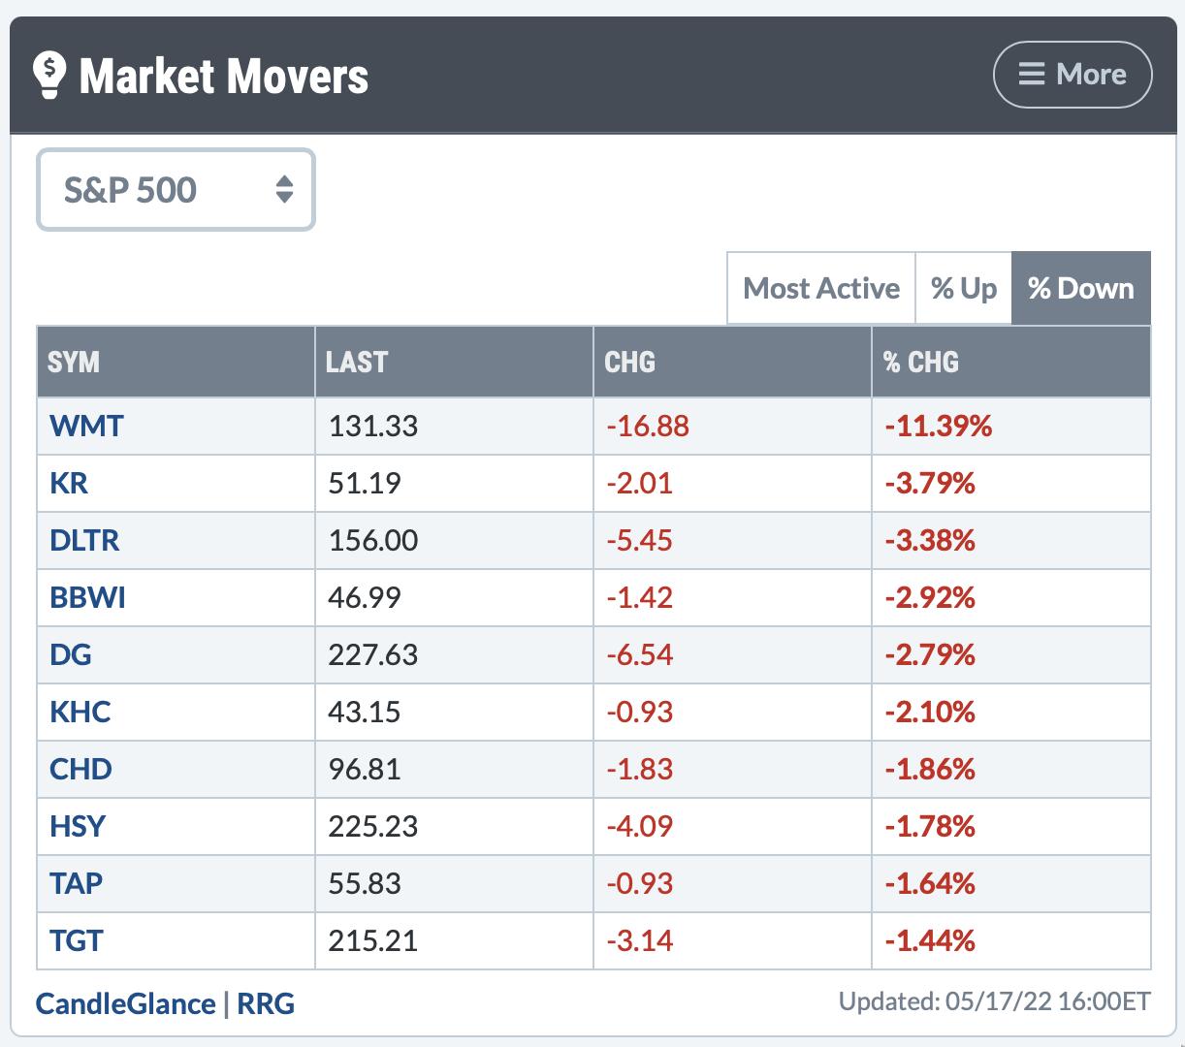Select the % Down tab

[1080, 289]
